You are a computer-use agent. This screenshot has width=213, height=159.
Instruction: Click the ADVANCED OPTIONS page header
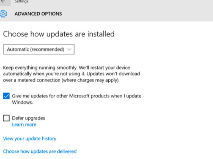coord(38,14)
